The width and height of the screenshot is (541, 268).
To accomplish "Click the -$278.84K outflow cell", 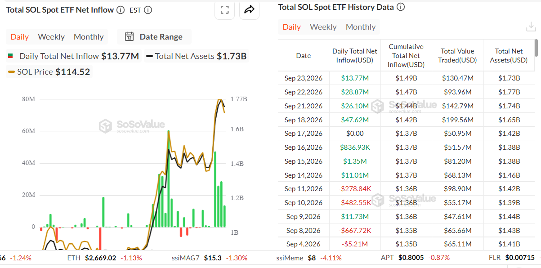I will [x=355, y=189].
